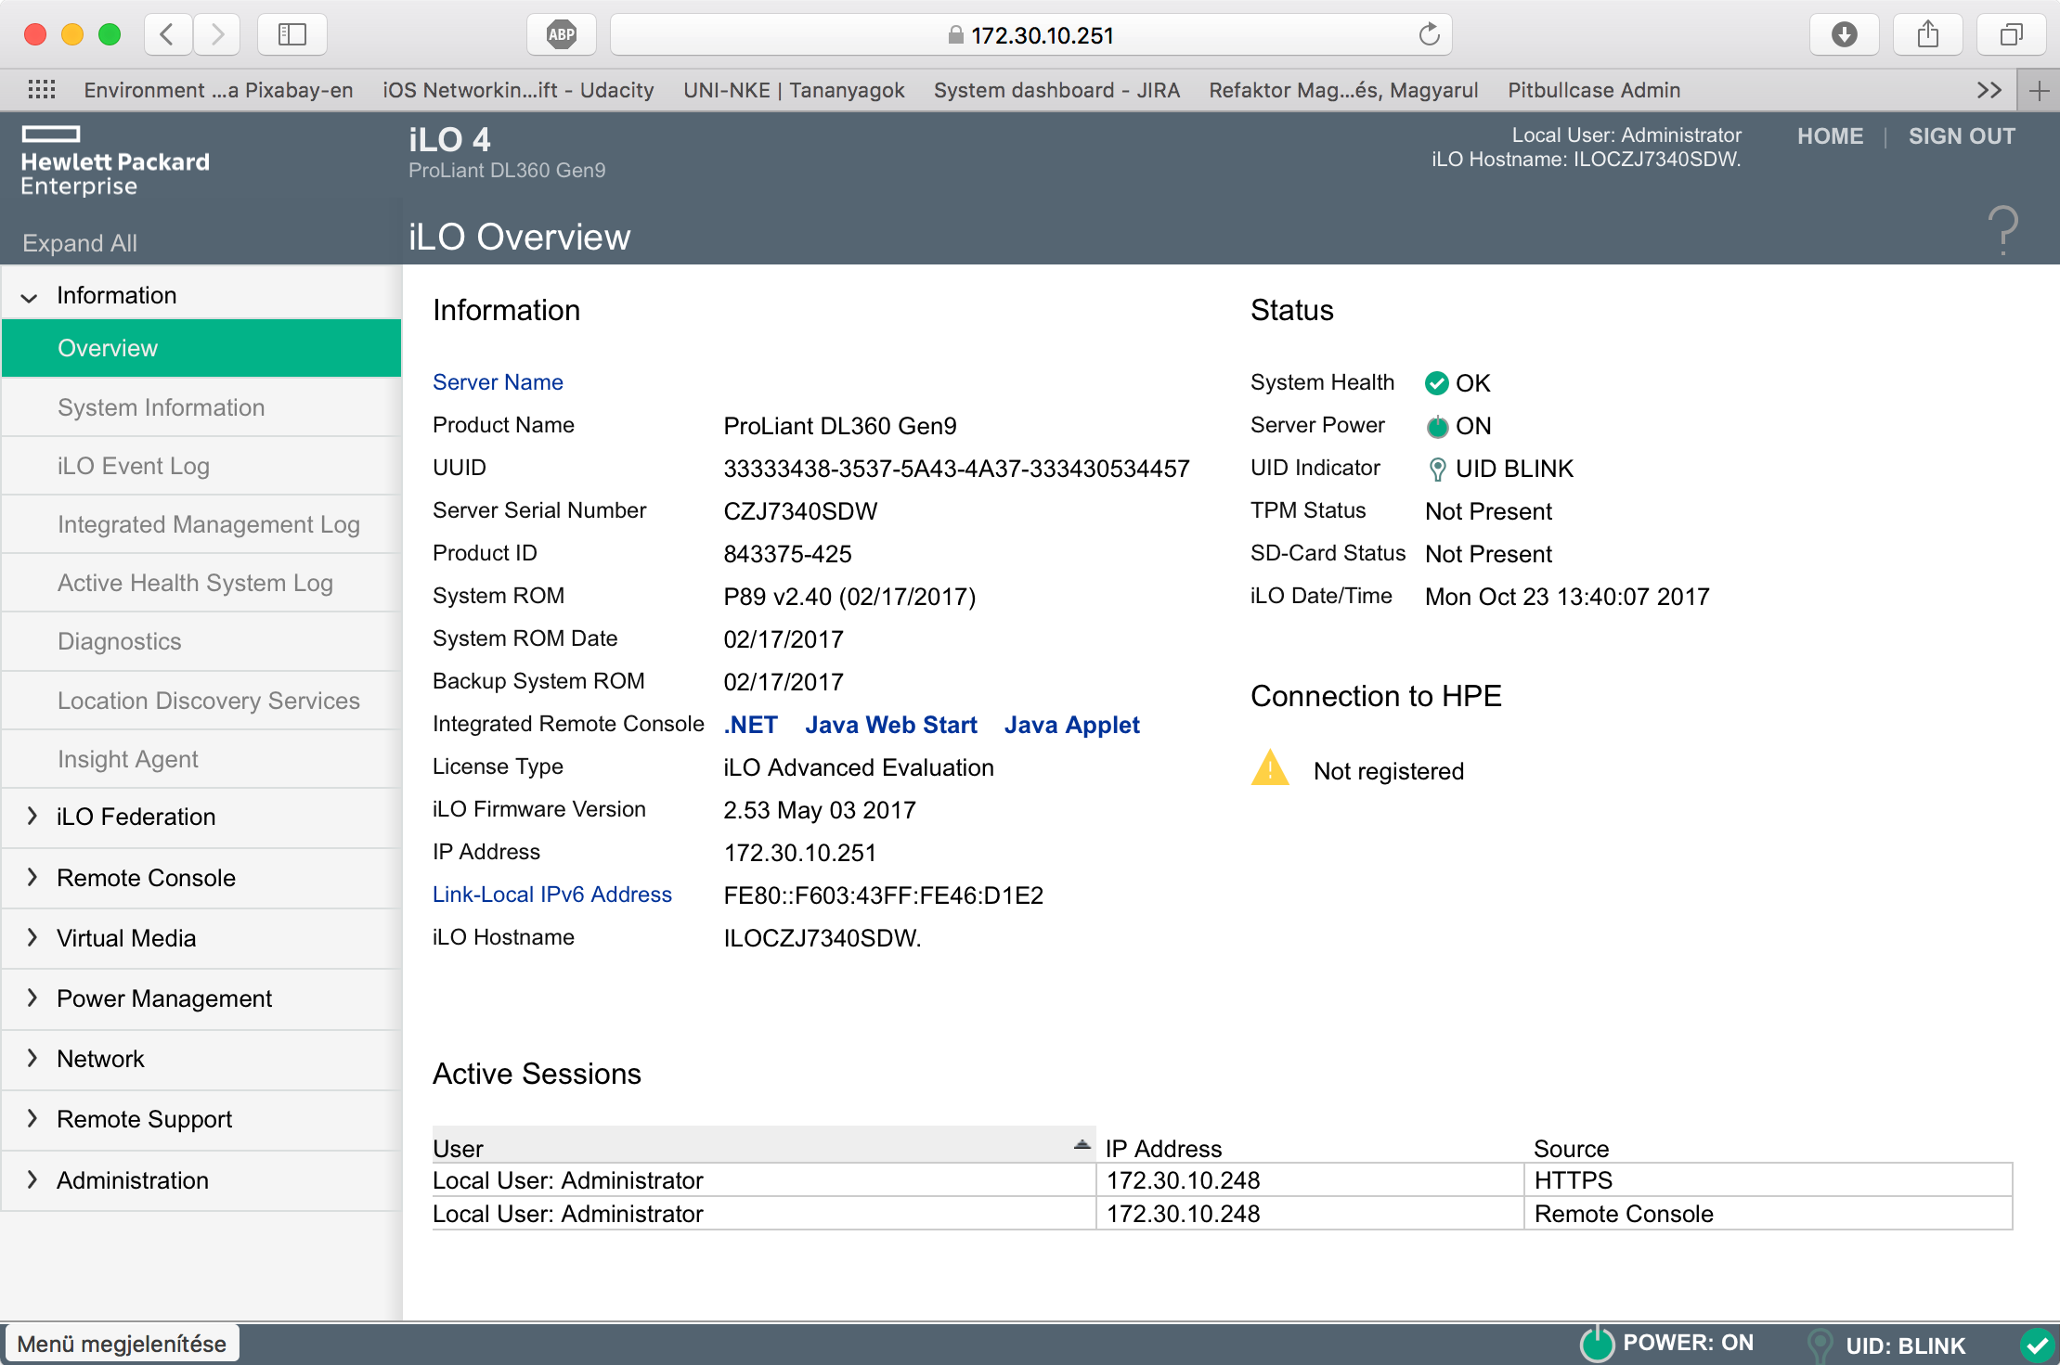Screen dimensions: 2060x1365
Task: Select the Remote Console session source cell
Action: tap(1768, 1214)
